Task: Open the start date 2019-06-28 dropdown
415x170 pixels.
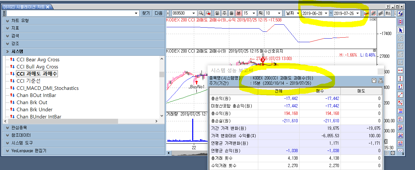Action: 326,13
